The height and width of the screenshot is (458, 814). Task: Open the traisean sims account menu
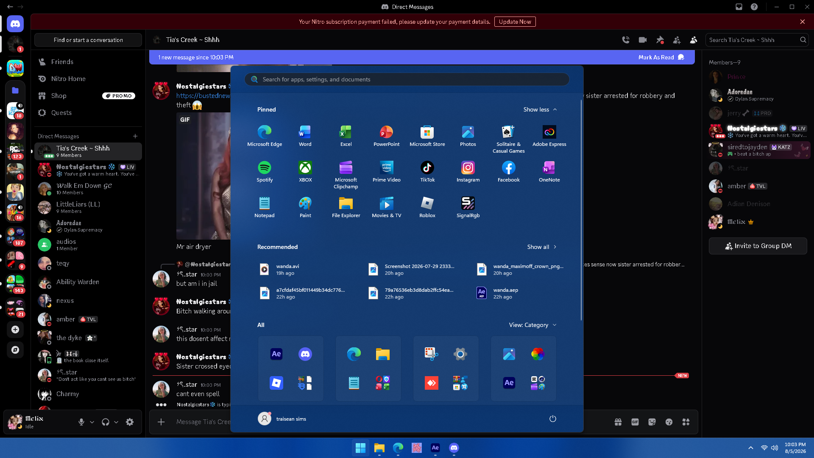click(282, 419)
